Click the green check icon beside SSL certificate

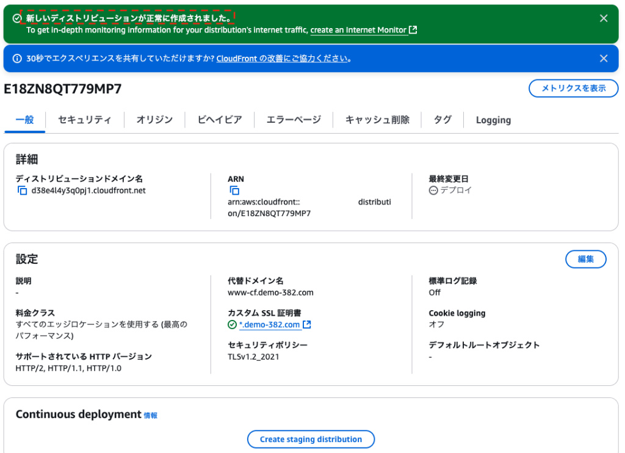[x=232, y=325]
